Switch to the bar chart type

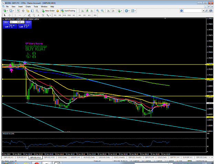click(83, 11)
